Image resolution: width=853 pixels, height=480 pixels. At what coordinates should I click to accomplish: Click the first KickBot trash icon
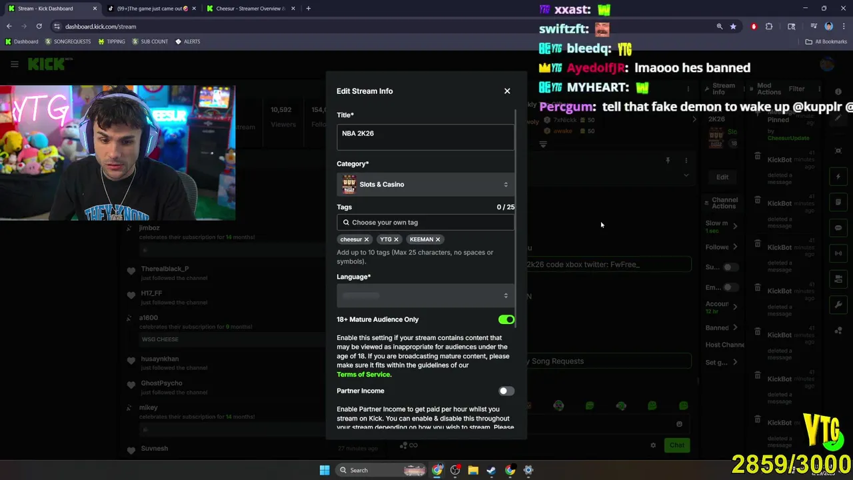point(758,156)
